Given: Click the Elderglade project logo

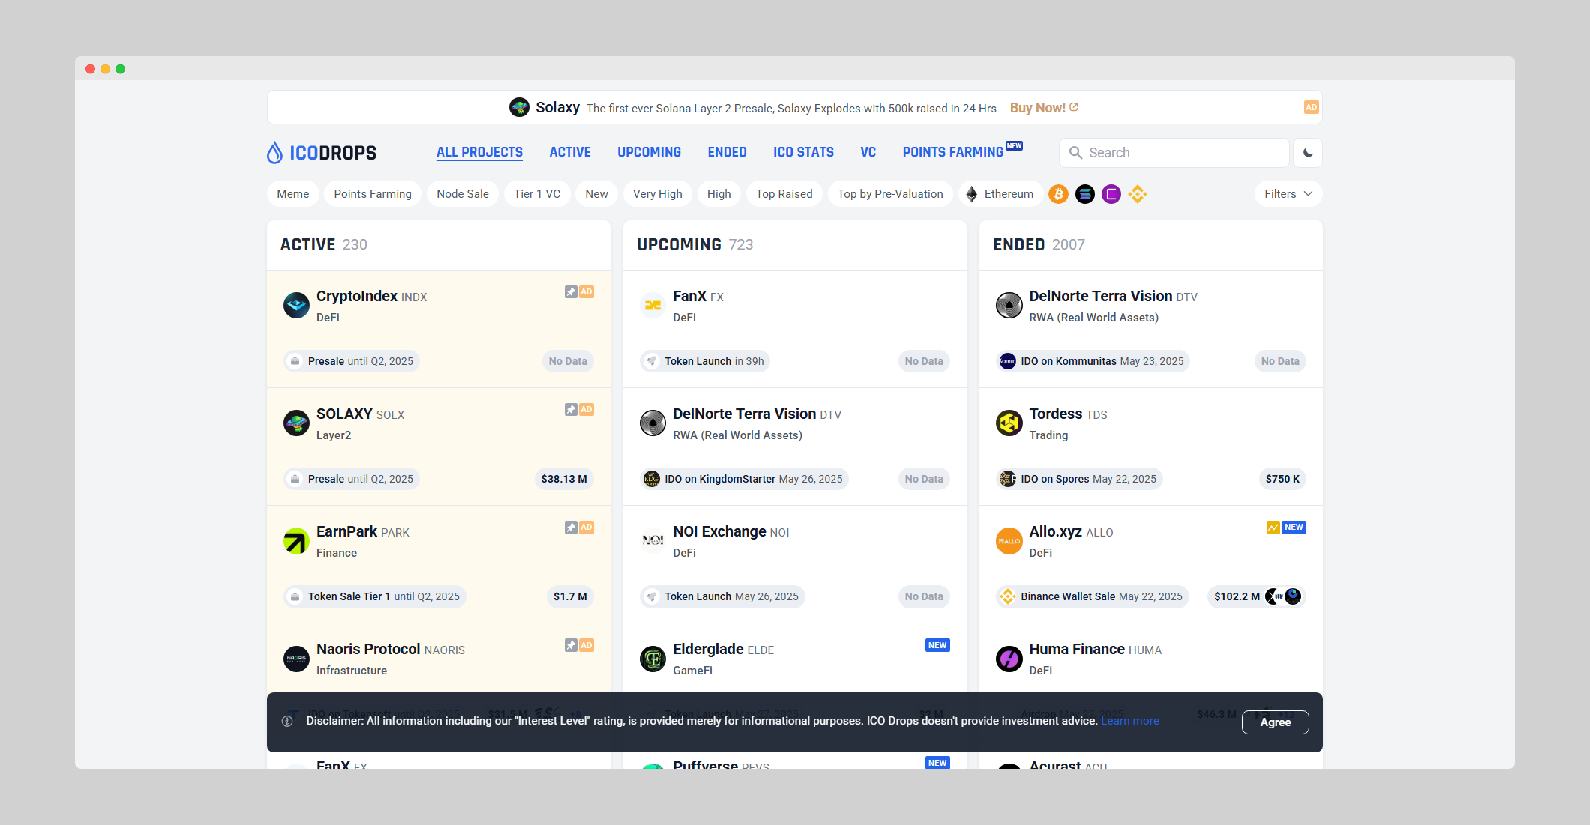Looking at the screenshot, I should pyautogui.click(x=652, y=659).
